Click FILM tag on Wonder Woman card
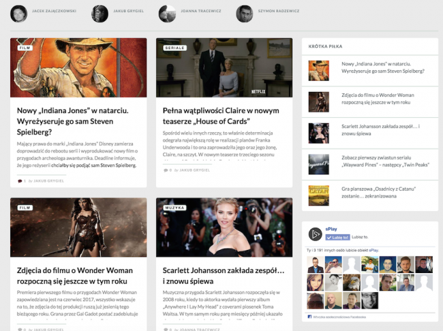Viewport: 443px width, 331px height. (x=25, y=208)
